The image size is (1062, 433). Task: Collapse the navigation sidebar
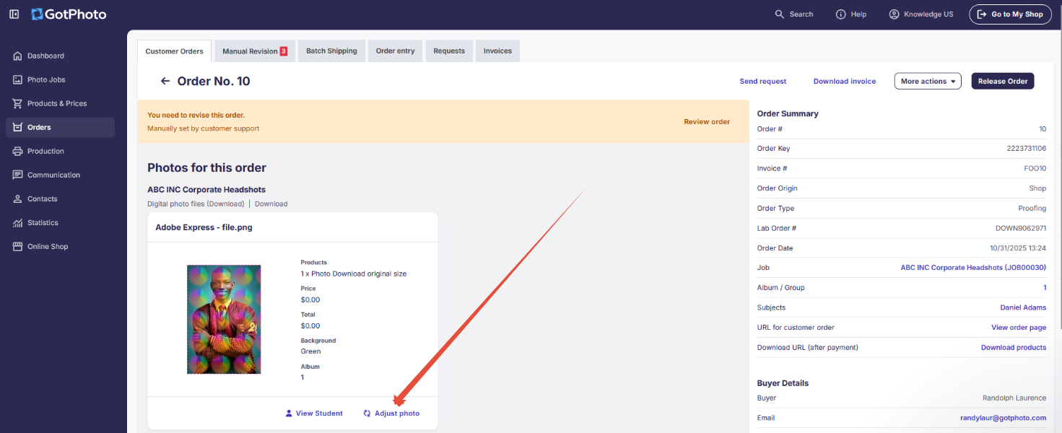(x=14, y=14)
